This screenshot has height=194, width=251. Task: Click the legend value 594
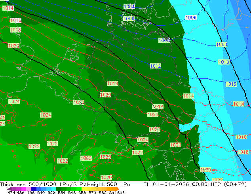click(113, 192)
